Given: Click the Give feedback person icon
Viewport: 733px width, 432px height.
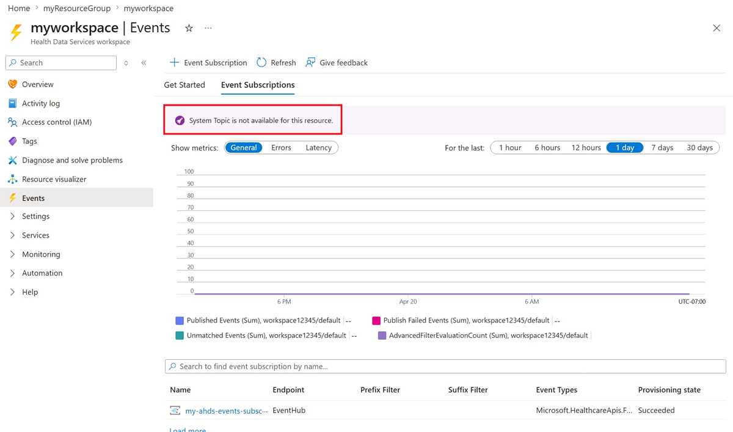Looking at the screenshot, I should click(310, 62).
